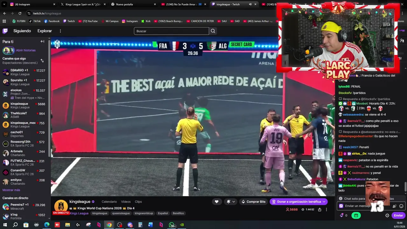
Task: Click the Español tag
Action: 163,213
